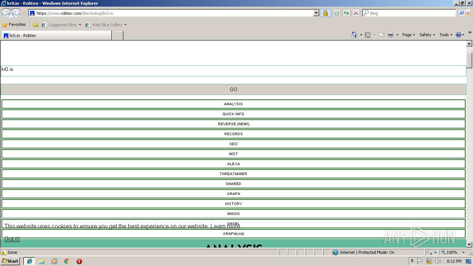Click the THREATMINER navigation button
This screenshot has height=266, width=473.
coord(233,174)
